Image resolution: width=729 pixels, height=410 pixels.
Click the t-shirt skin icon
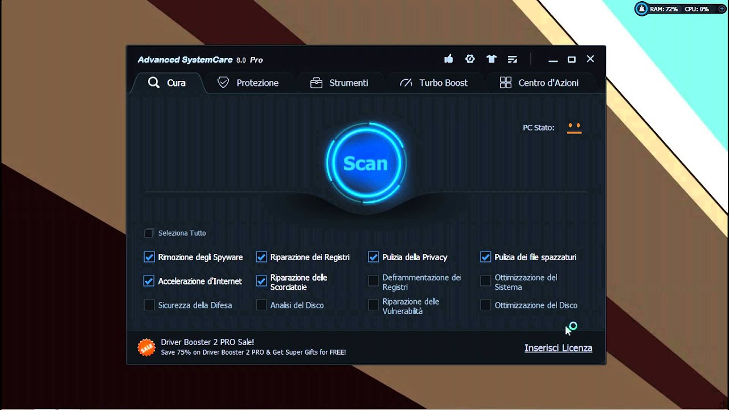[492, 59]
